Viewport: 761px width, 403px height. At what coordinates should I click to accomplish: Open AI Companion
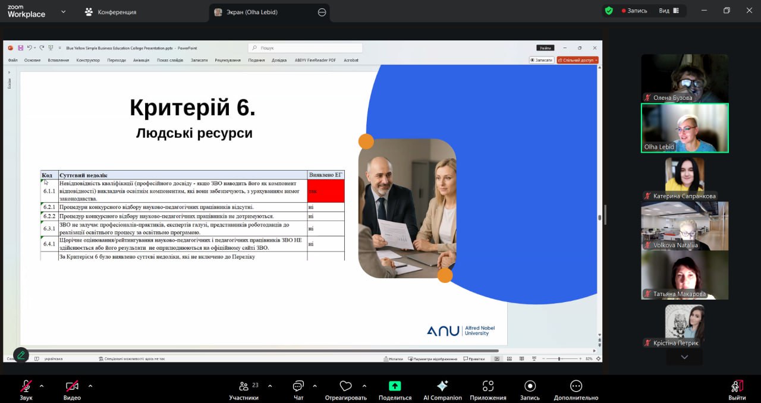(442, 386)
